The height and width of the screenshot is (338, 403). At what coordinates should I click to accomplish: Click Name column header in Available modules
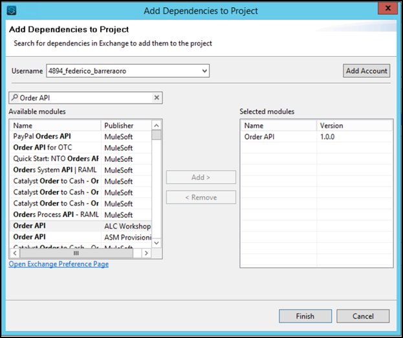pos(55,126)
